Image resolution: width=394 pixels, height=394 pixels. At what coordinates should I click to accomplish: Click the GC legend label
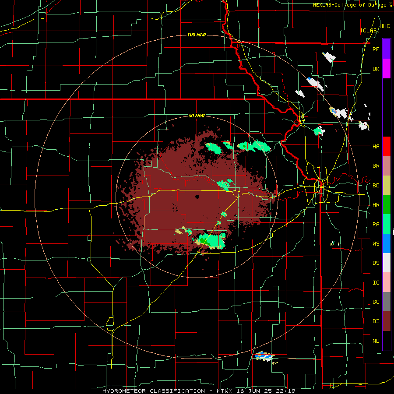tap(376, 302)
